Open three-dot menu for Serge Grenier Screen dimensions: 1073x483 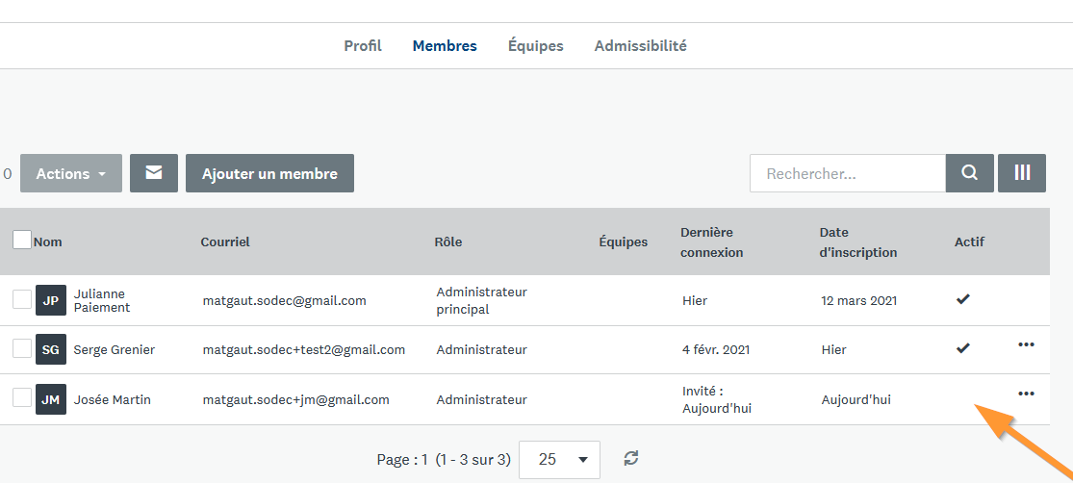point(1026,345)
